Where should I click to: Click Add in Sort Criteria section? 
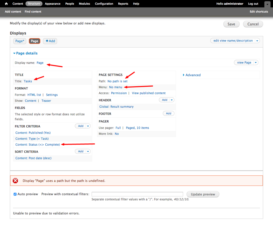(81, 151)
